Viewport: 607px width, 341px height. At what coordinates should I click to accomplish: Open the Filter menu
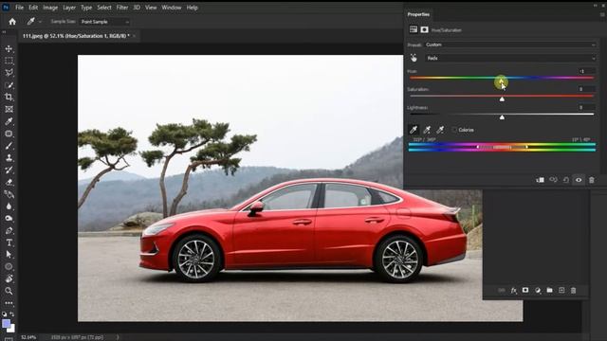(x=122, y=8)
